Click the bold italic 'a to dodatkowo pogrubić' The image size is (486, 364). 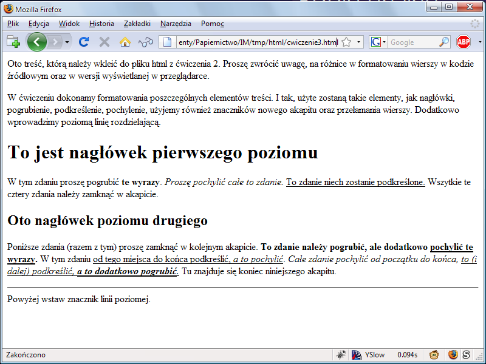[127, 271]
